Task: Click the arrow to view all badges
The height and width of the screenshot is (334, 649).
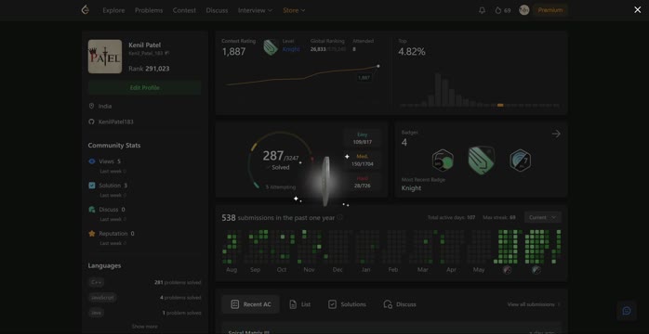Action: [x=556, y=134]
